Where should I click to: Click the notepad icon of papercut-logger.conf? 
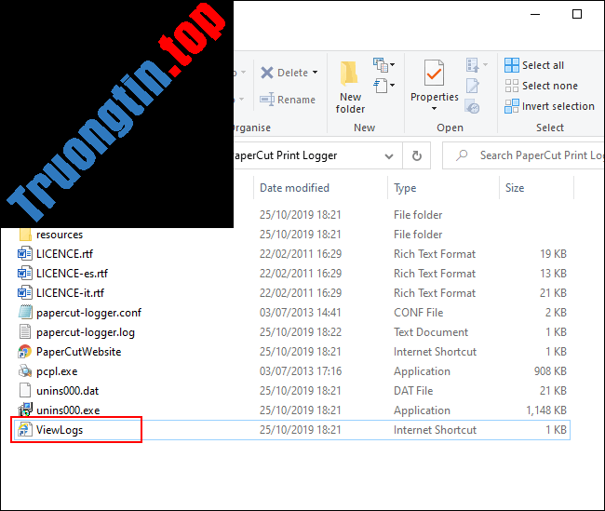pos(25,312)
